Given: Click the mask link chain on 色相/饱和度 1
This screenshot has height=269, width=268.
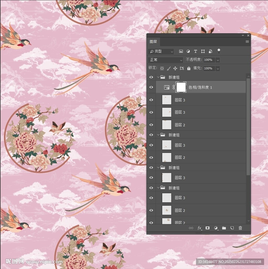Looking at the screenshot, I should [173, 87].
